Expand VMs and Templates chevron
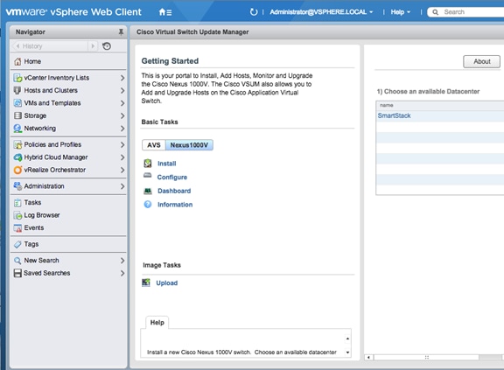This screenshot has width=504, height=370. tap(122, 103)
